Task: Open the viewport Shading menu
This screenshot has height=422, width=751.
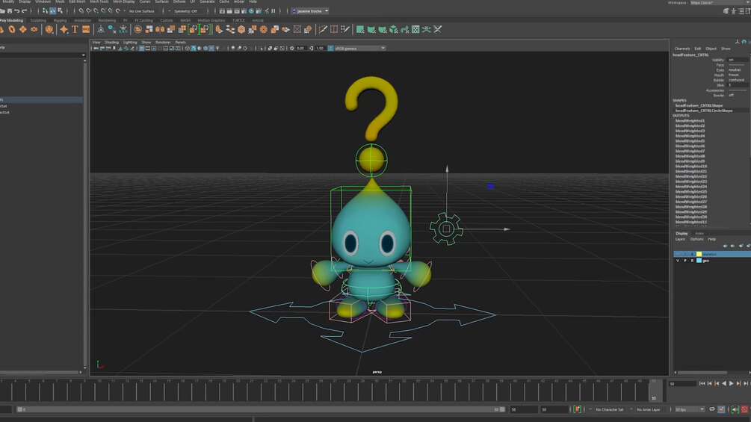Action: pyautogui.click(x=111, y=42)
